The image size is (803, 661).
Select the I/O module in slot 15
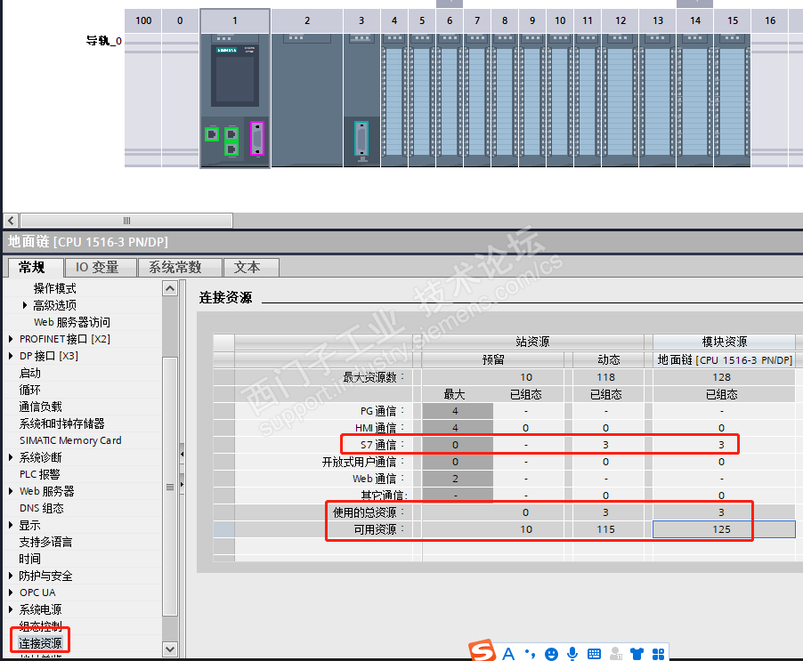[x=733, y=100]
